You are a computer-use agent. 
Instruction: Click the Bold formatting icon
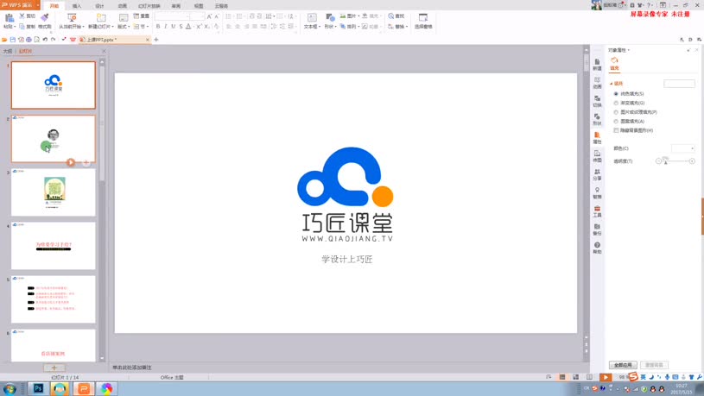(x=158, y=27)
